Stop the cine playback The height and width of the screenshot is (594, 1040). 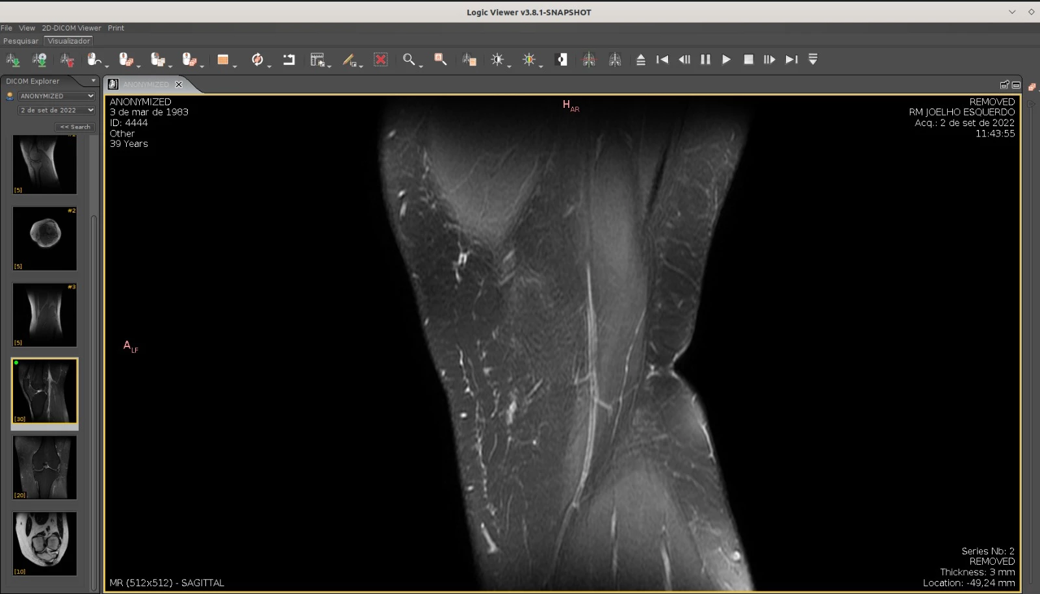click(748, 60)
